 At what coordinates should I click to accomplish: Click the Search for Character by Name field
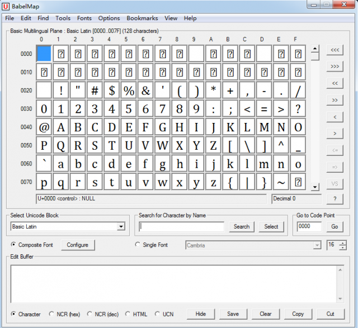pyautogui.click(x=182, y=227)
